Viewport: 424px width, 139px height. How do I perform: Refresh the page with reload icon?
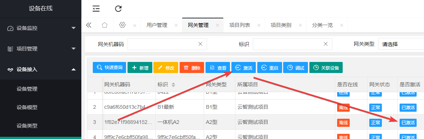pyautogui.click(x=118, y=8)
